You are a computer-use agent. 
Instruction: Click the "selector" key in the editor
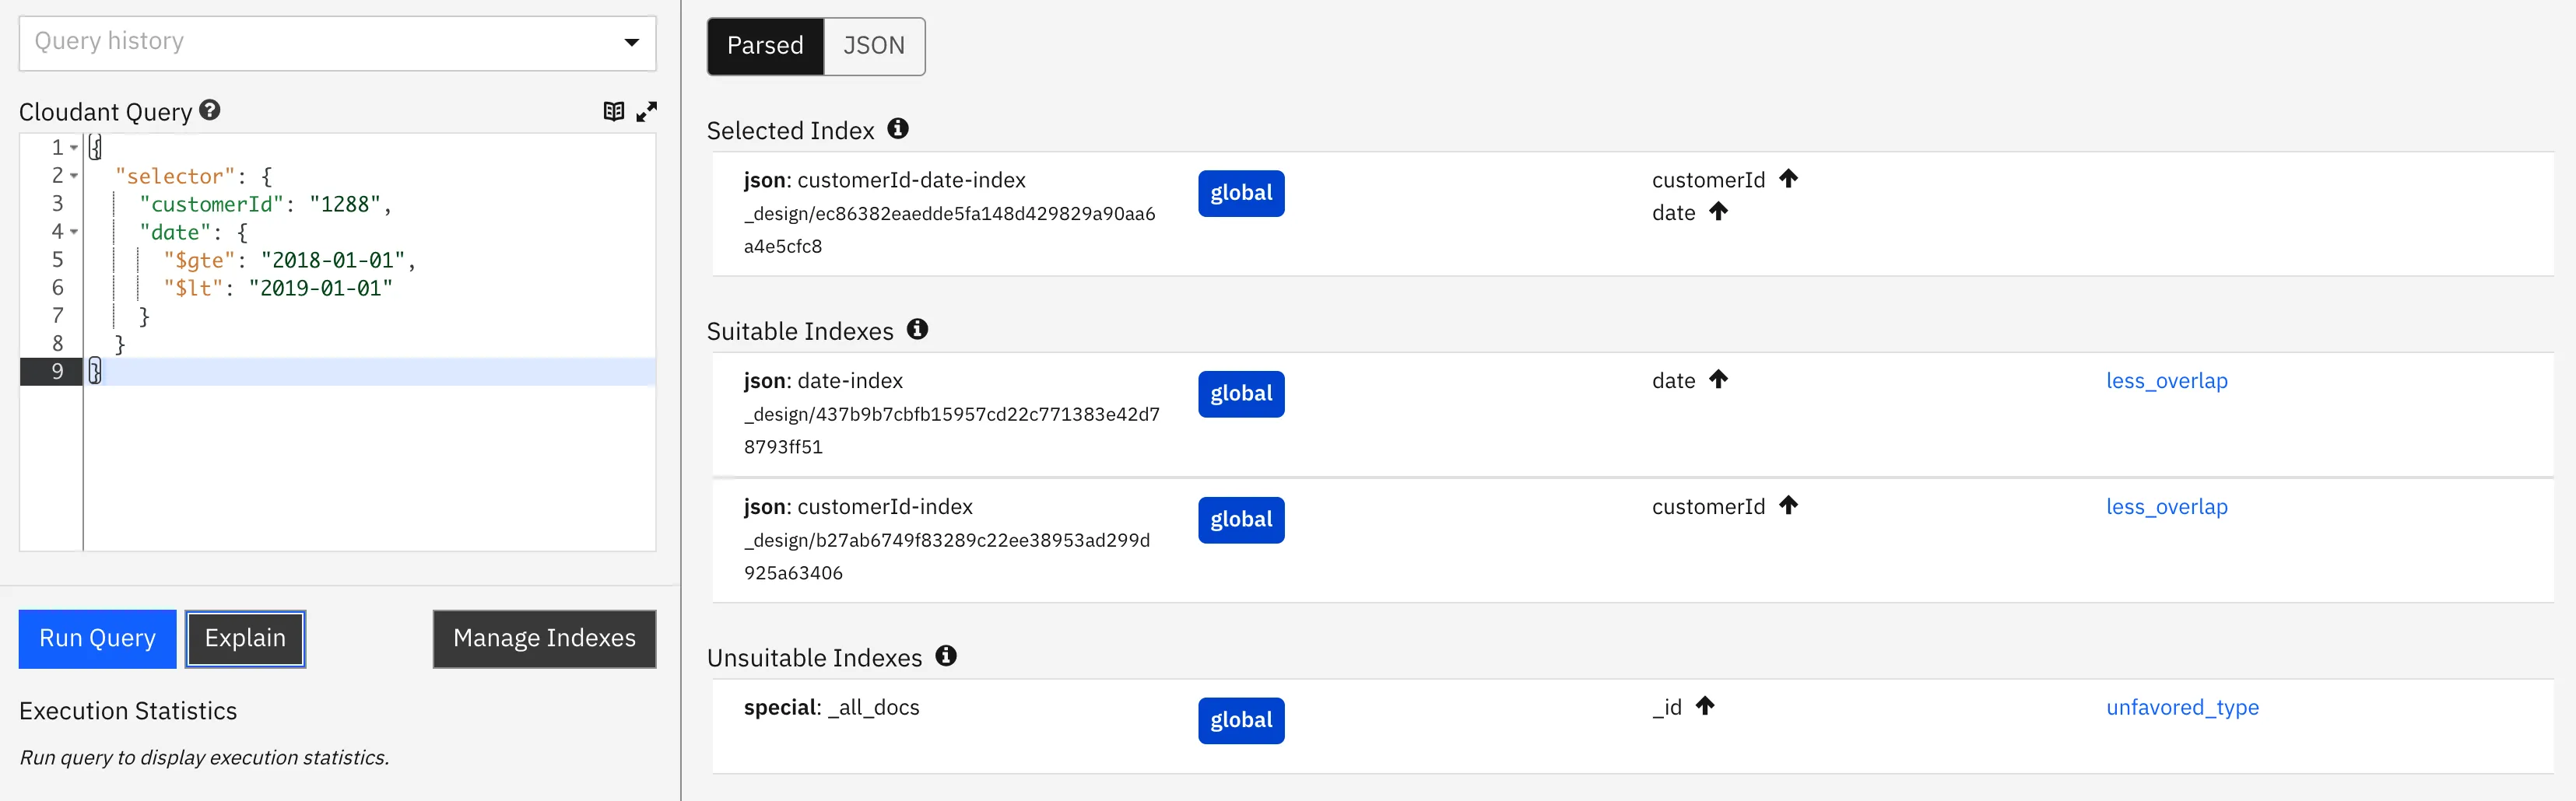[175, 176]
